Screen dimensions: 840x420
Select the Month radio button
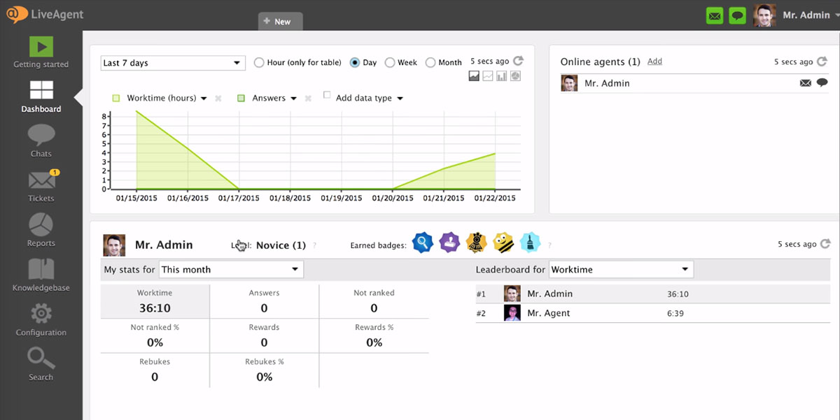coord(430,63)
